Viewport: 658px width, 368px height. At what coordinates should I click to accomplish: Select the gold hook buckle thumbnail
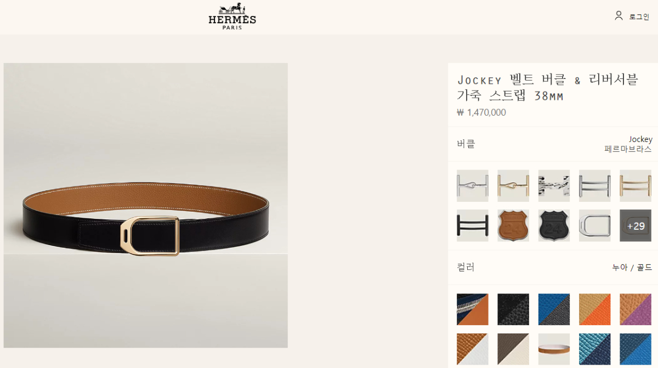[x=513, y=185]
